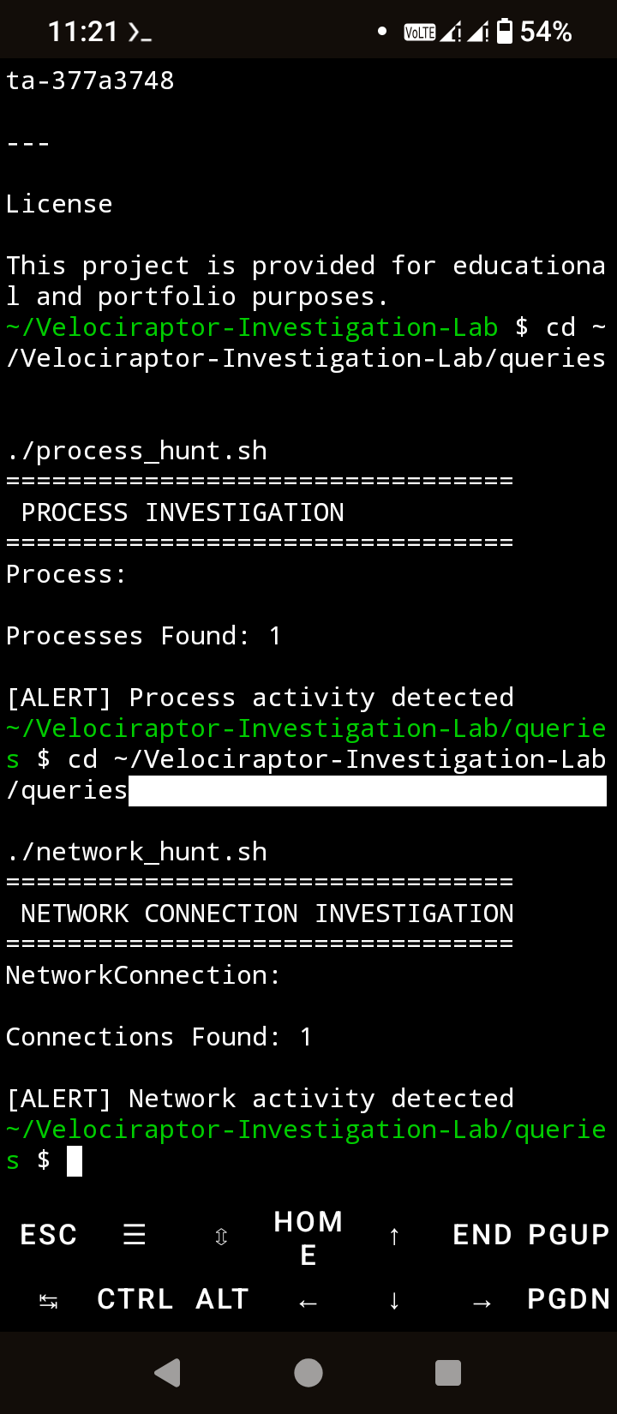Image resolution: width=617 pixels, height=1414 pixels.
Task: Tap the vertical scroll toggle key icon
Action: tap(221, 1236)
